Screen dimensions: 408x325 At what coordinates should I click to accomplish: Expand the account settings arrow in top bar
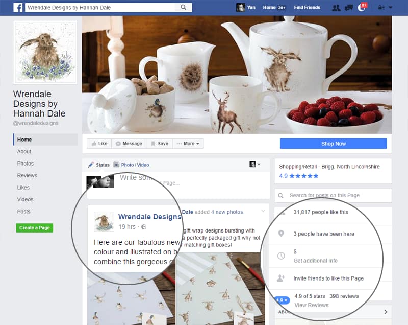point(390,8)
